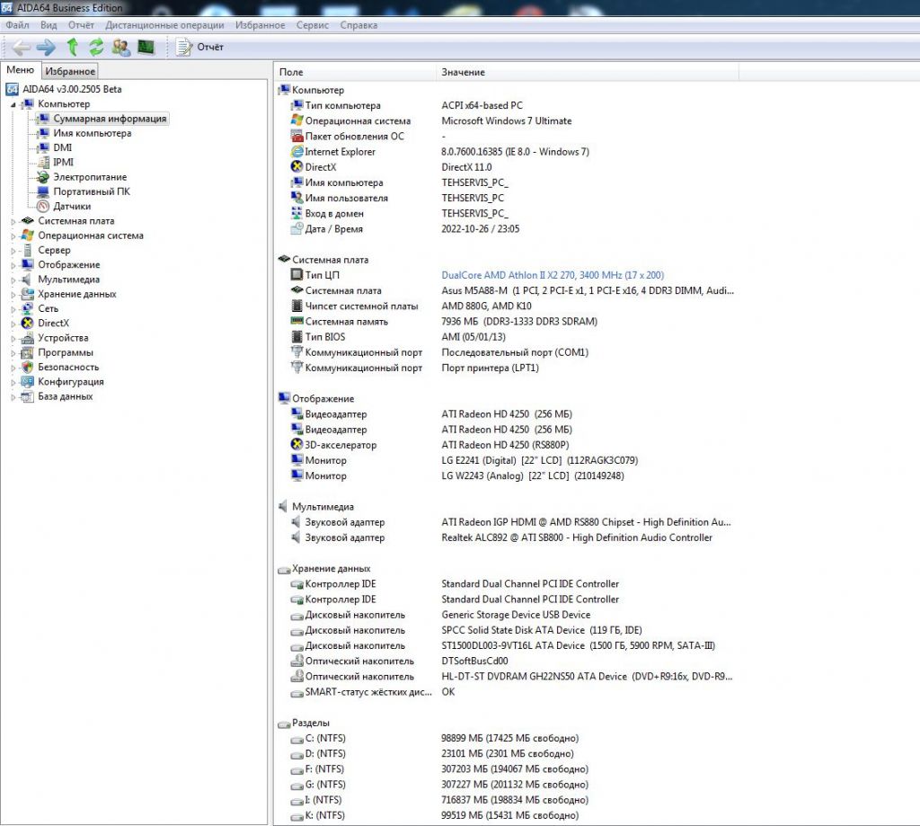Click the Пакет обновления ОС icon
920x826 pixels.
tap(296, 137)
